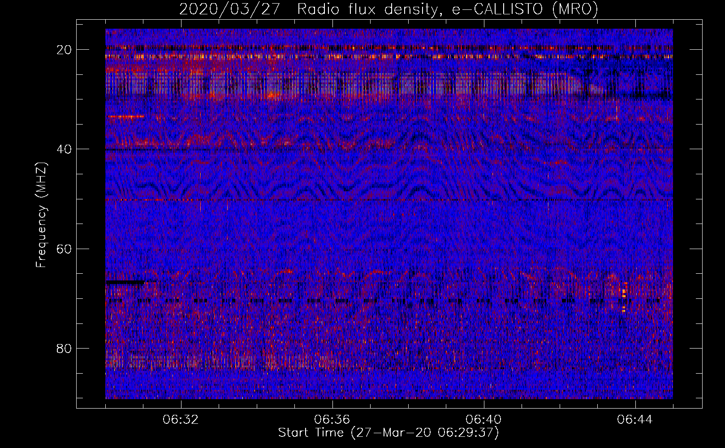Click the 06:36 time axis label
725x448 pixels.
[332, 420]
